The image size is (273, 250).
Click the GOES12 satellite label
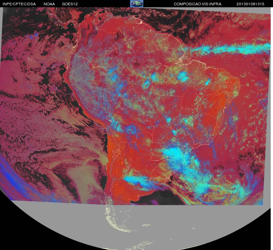point(69,4)
